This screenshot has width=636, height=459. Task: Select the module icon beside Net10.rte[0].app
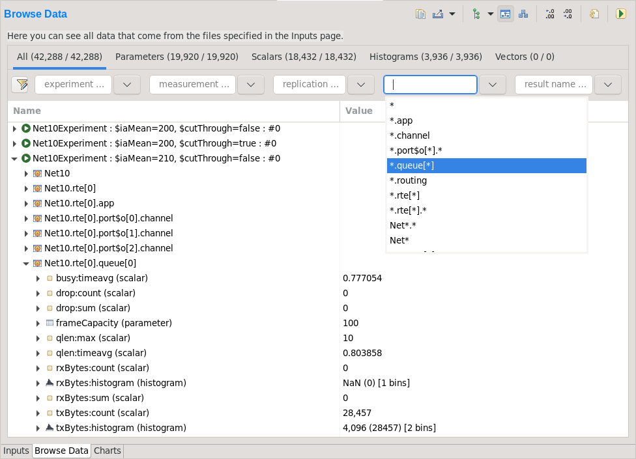[37, 203]
